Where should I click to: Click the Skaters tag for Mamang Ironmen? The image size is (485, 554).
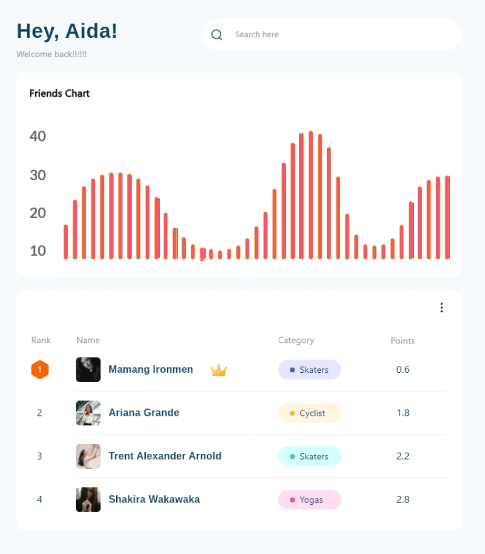coord(309,370)
